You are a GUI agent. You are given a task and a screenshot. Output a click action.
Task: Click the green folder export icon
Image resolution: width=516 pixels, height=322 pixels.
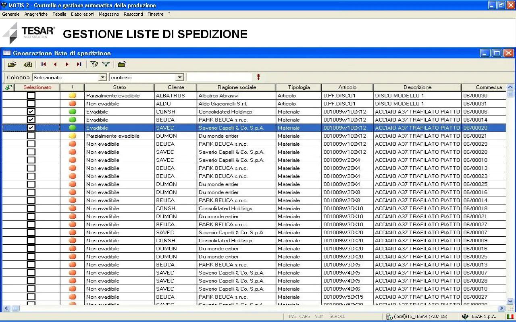(x=122, y=64)
